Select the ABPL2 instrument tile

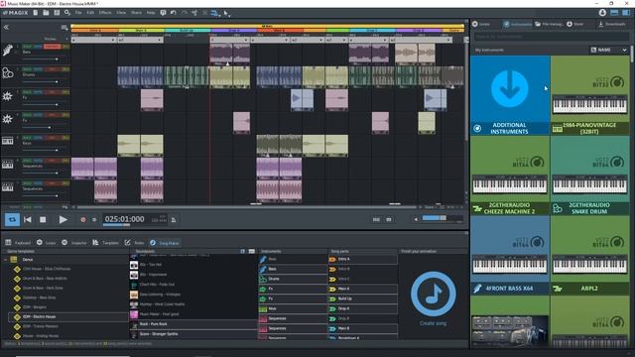pyautogui.click(x=589, y=255)
